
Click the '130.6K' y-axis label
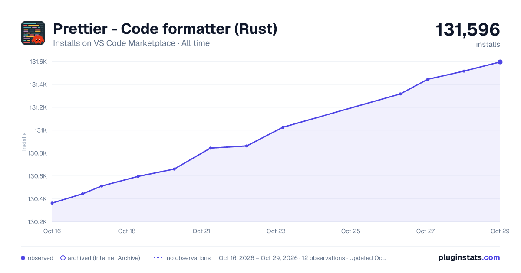[x=38, y=176]
